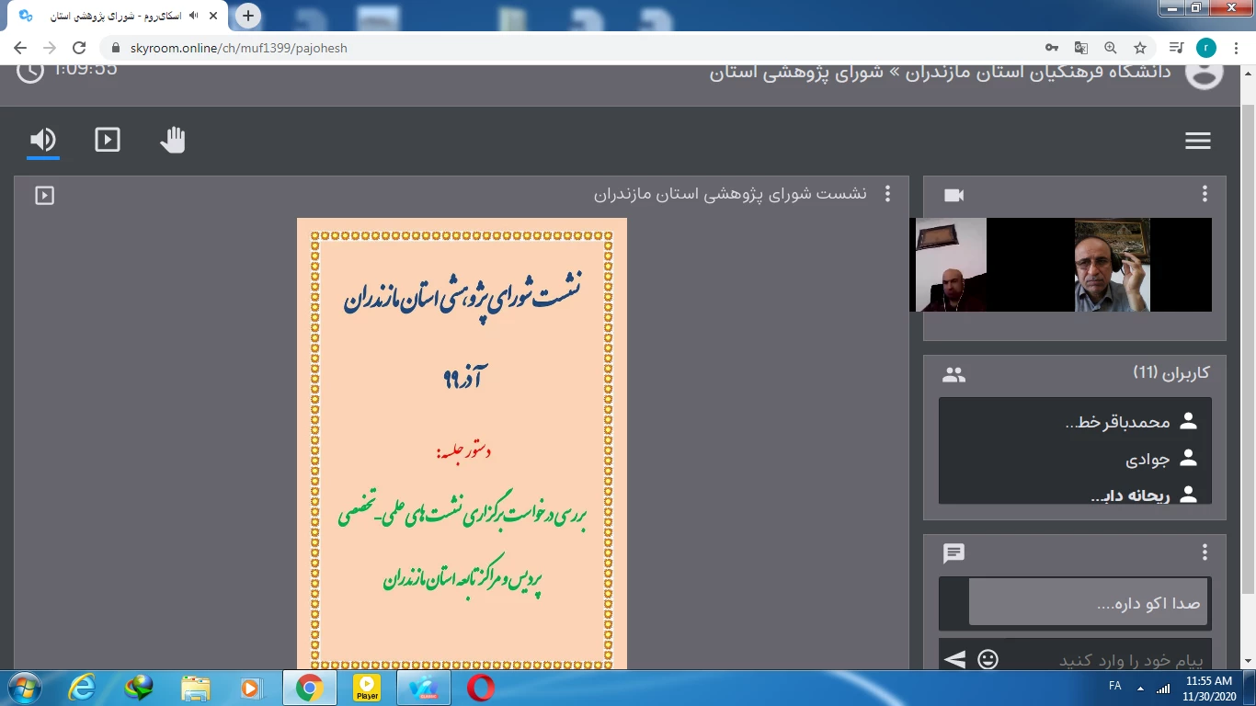Open presentation panel three-dot options
This screenshot has width=1256, height=706.
click(x=887, y=194)
